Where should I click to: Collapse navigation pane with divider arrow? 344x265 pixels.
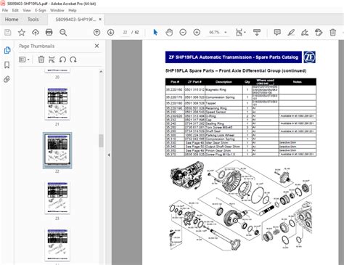(x=109, y=155)
